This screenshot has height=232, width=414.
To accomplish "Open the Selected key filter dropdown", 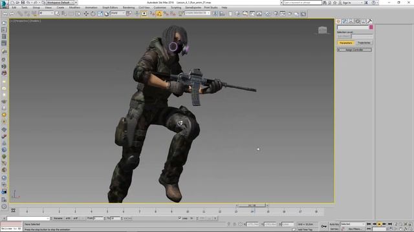I will (x=353, y=224).
